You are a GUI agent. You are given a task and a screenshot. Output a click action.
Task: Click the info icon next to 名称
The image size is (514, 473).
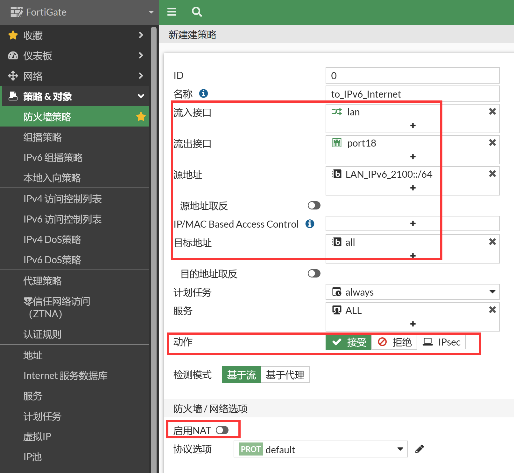coord(203,93)
